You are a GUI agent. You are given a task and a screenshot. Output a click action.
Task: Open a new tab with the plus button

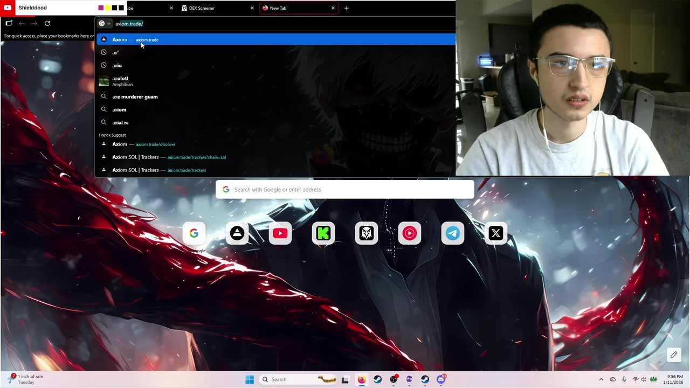coord(347,8)
